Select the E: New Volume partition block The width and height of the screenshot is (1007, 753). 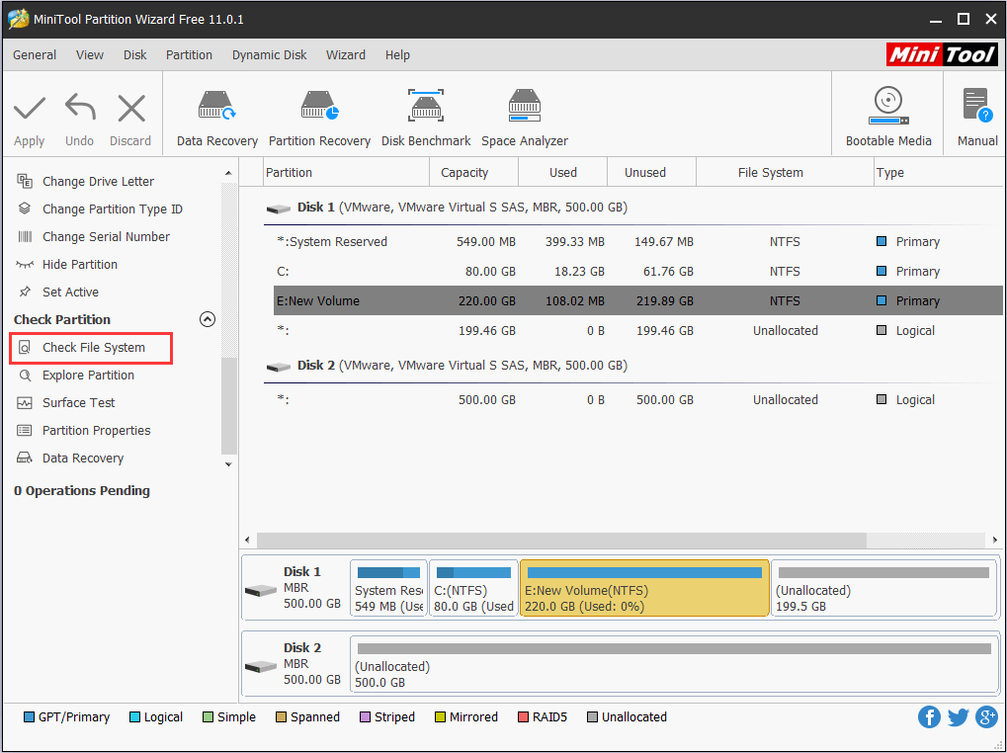pyautogui.click(x=643, y=588)
